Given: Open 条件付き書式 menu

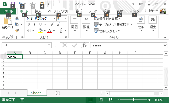Looking at the screenshot, I should 107,19.
